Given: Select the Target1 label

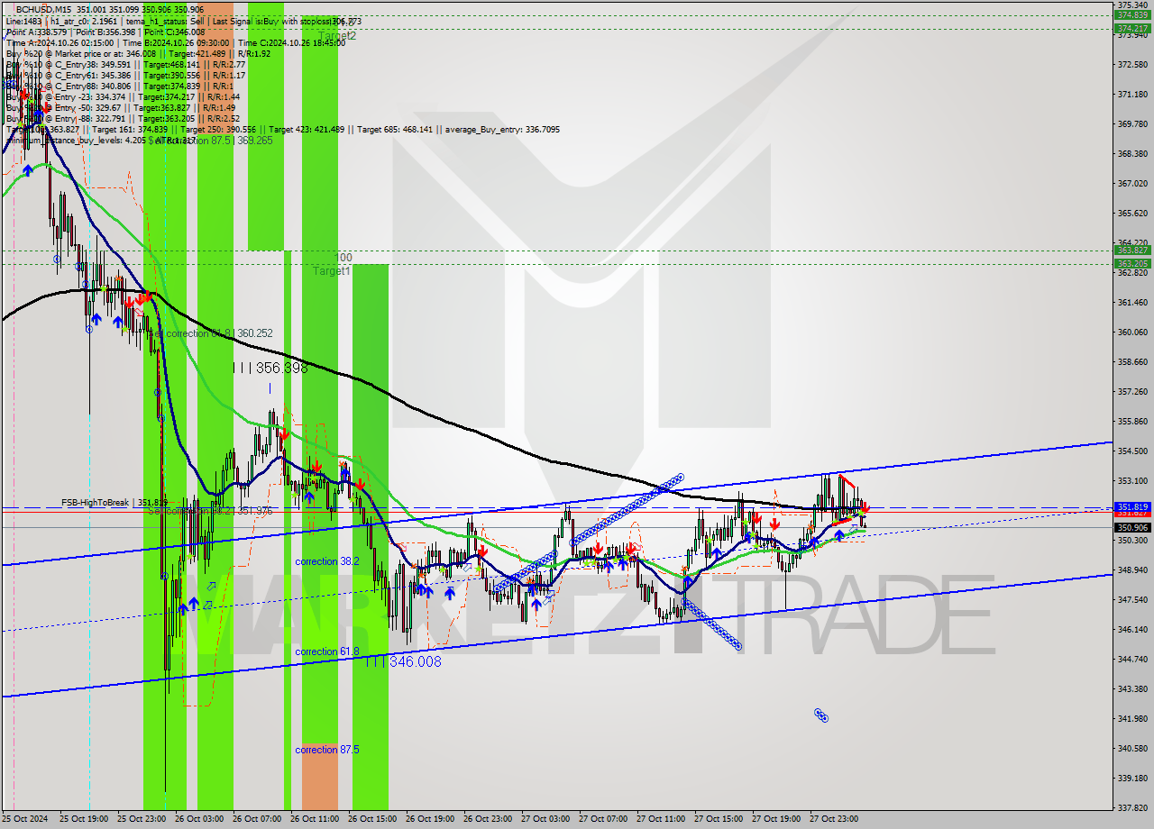Looking at the screenshot, I should (332, 270).
